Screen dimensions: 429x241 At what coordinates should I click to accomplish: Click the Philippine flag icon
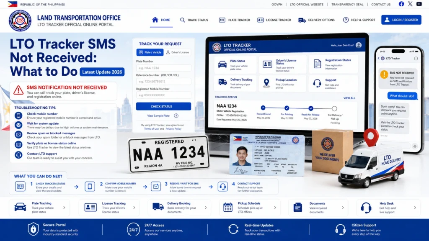(12, 4)
